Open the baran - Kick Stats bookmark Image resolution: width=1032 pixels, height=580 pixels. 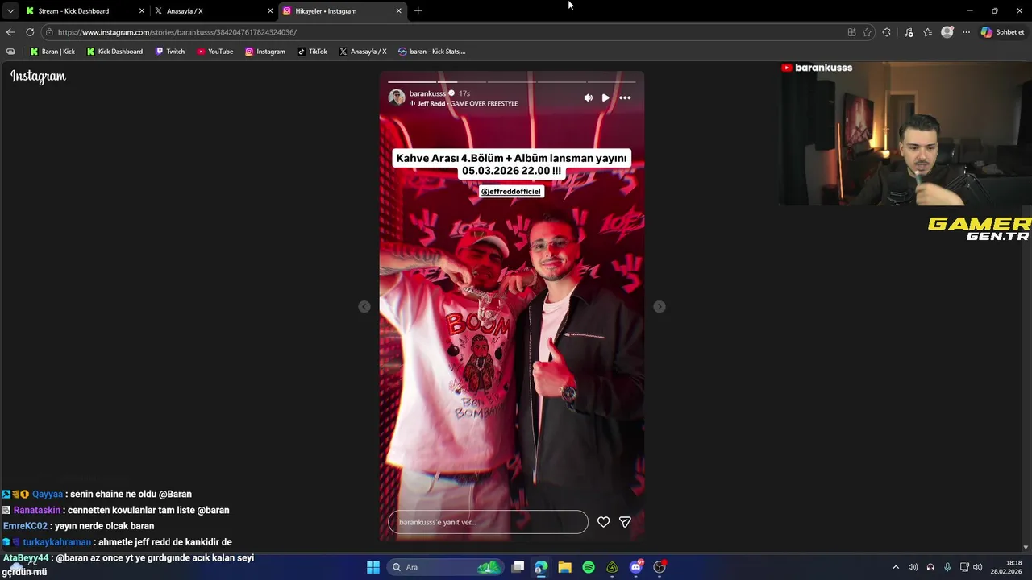432,52
